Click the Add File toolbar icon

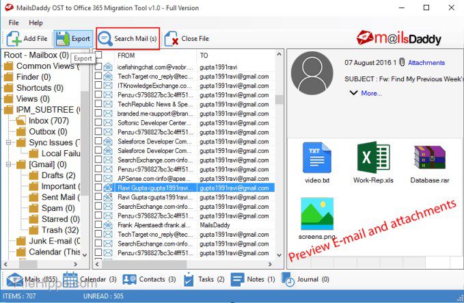pos(14,39)
